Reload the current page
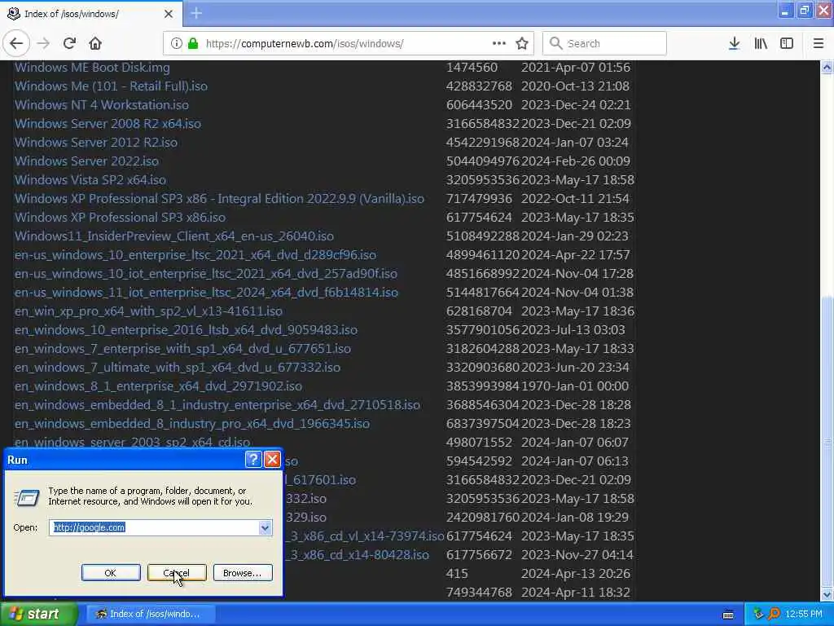The image size is (834, 626). point(69,44)
